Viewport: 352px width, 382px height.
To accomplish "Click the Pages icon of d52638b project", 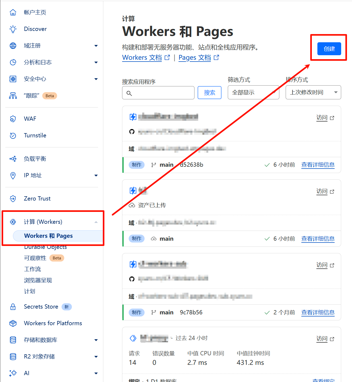I will click(x=133, y=117).
